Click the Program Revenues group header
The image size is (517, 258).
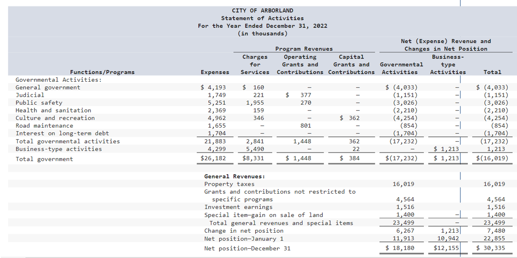pos(304,49)
